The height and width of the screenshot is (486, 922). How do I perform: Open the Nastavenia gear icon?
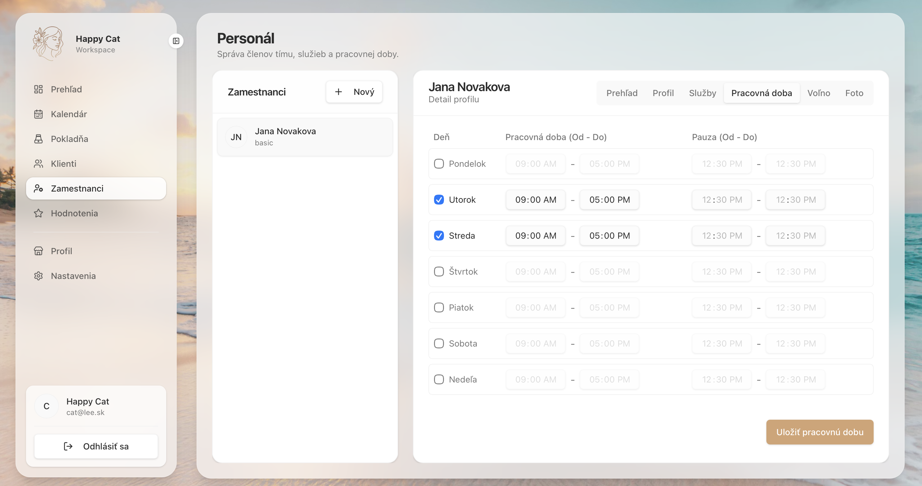pos(38,276)
